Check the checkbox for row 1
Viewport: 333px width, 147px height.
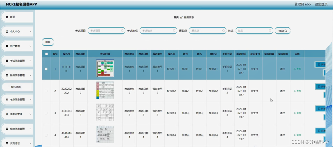tap(46, 69)
